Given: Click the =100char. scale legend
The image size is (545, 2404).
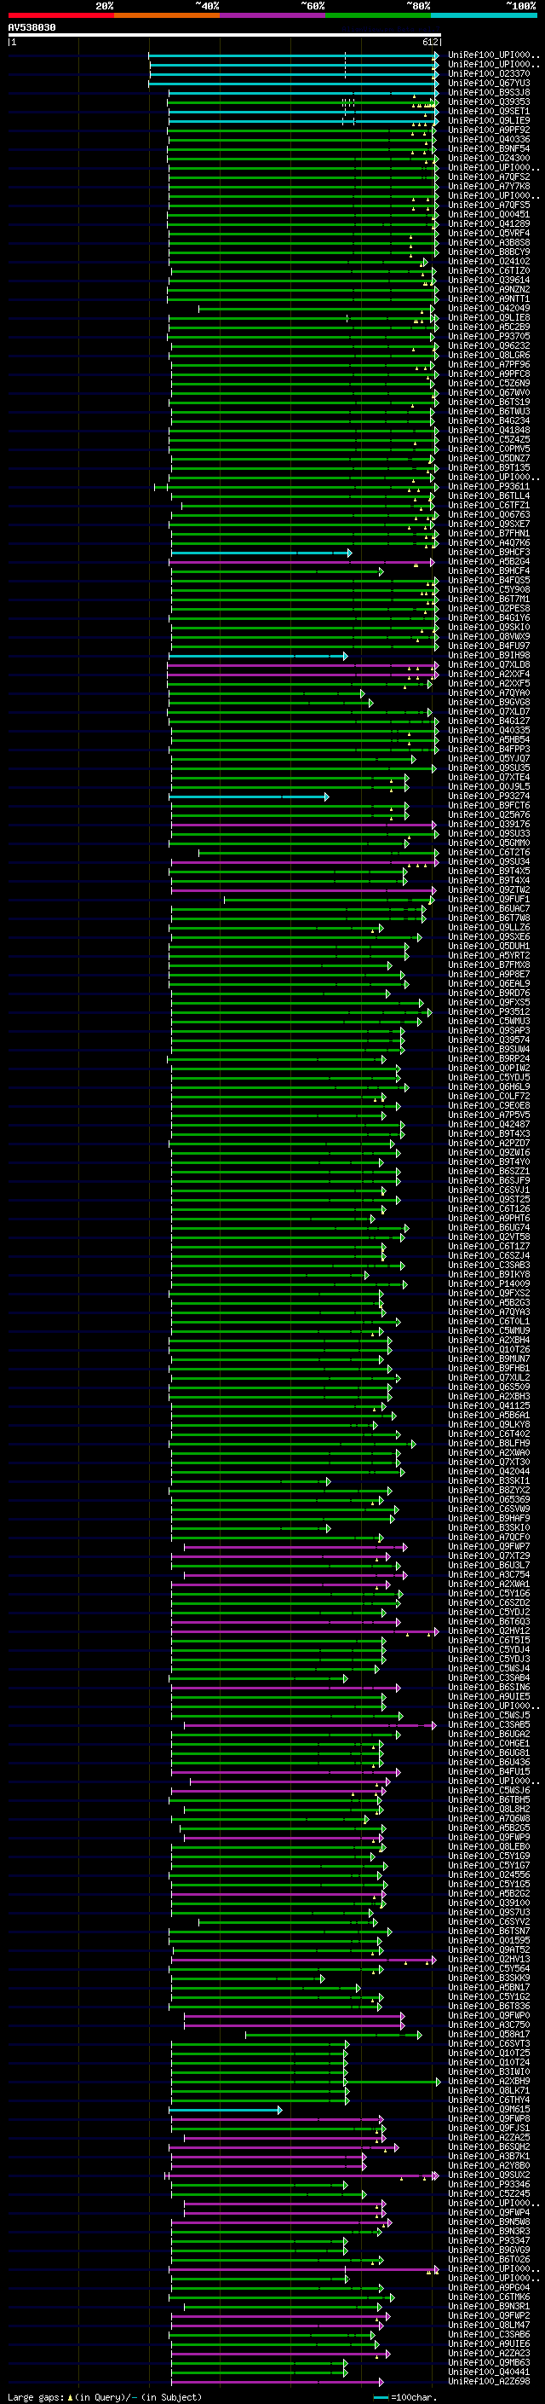Looking at the screenshot, I should coord(405,2397).
